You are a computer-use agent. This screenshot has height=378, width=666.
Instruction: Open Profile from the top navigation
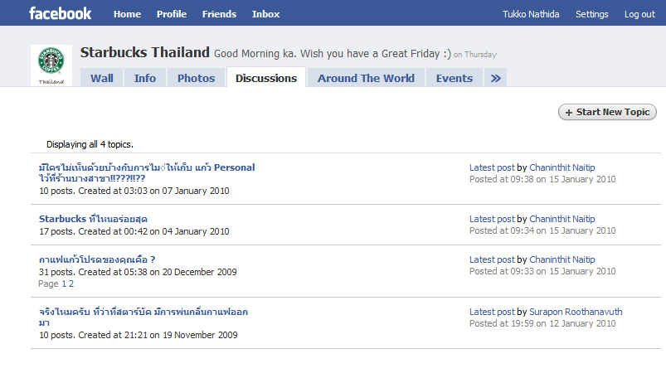coord(172,14)
